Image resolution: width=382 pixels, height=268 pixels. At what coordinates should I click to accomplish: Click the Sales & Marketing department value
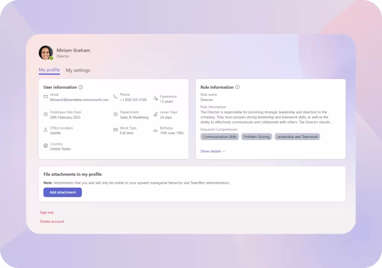pos(134,117)
